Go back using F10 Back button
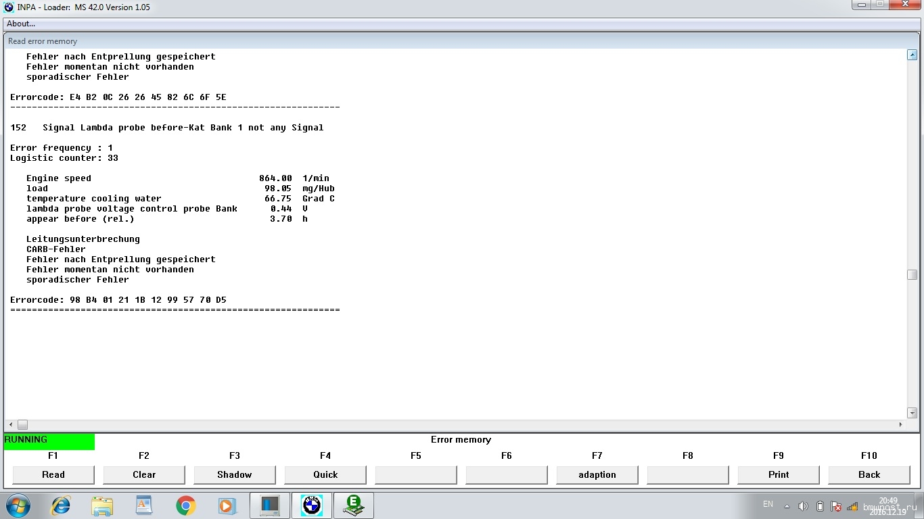This screenshot has width=924, height=519. tap(869, 474)
